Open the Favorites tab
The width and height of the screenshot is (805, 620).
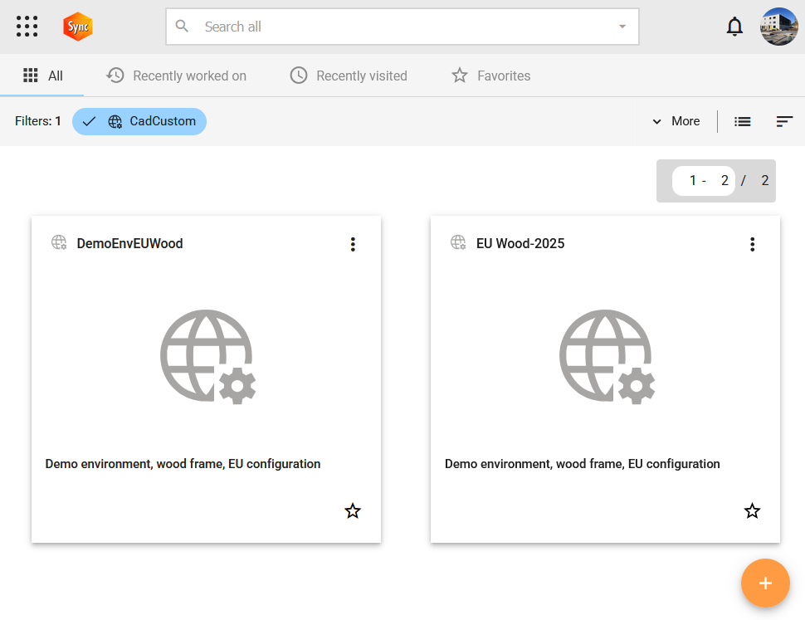(490, 76)
